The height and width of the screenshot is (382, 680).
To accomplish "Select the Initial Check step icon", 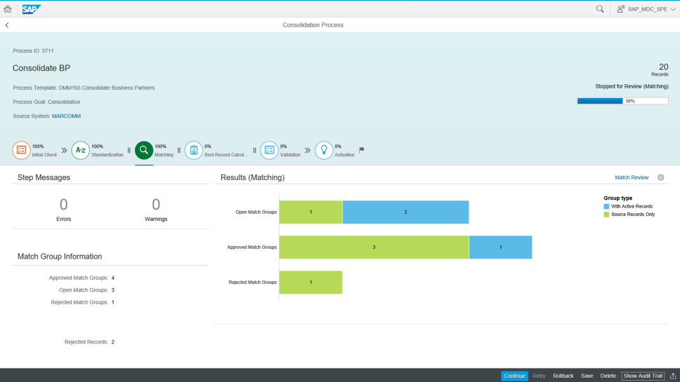I will (21, 150).
